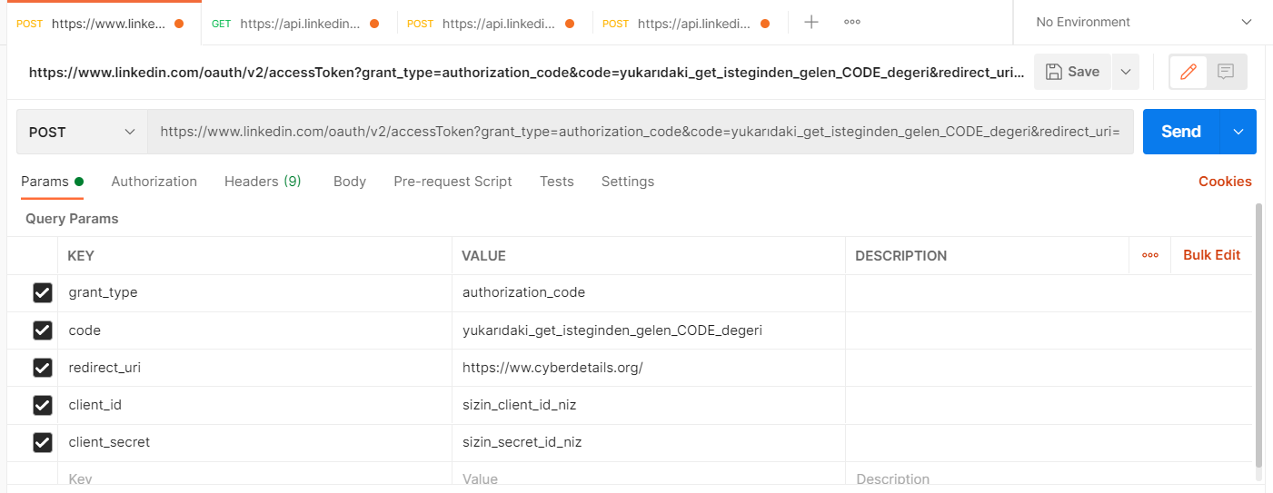Switch to edit mode pencil icon
Screen dimensions: 1273x493
coord(1188,72)
